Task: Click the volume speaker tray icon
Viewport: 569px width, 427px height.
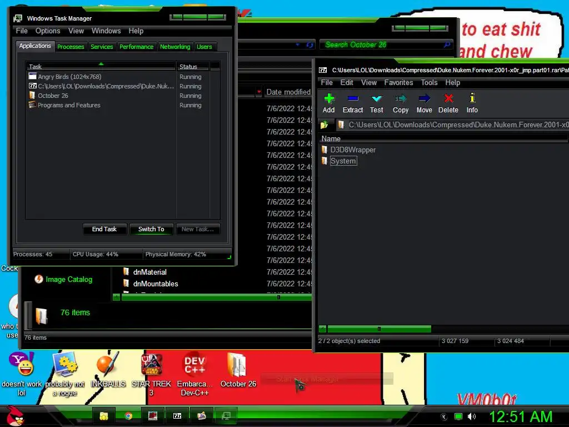Action: (x=472, y=416)
